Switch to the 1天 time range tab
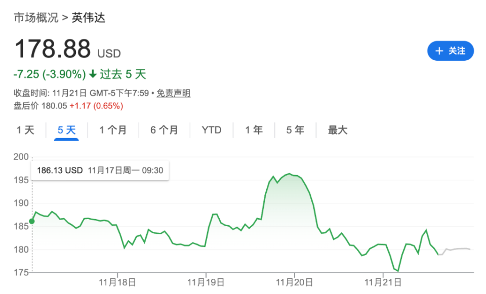486x294 pixels. tap(25, 130)
